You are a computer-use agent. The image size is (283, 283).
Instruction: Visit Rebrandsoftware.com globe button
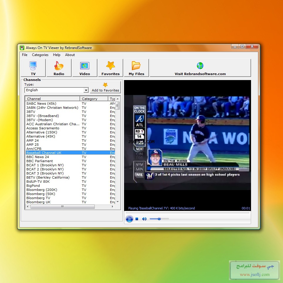[x=200, y=68]
